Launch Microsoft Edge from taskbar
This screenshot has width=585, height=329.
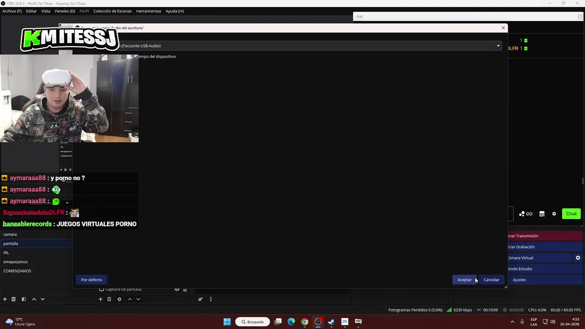tap(291, 322)
